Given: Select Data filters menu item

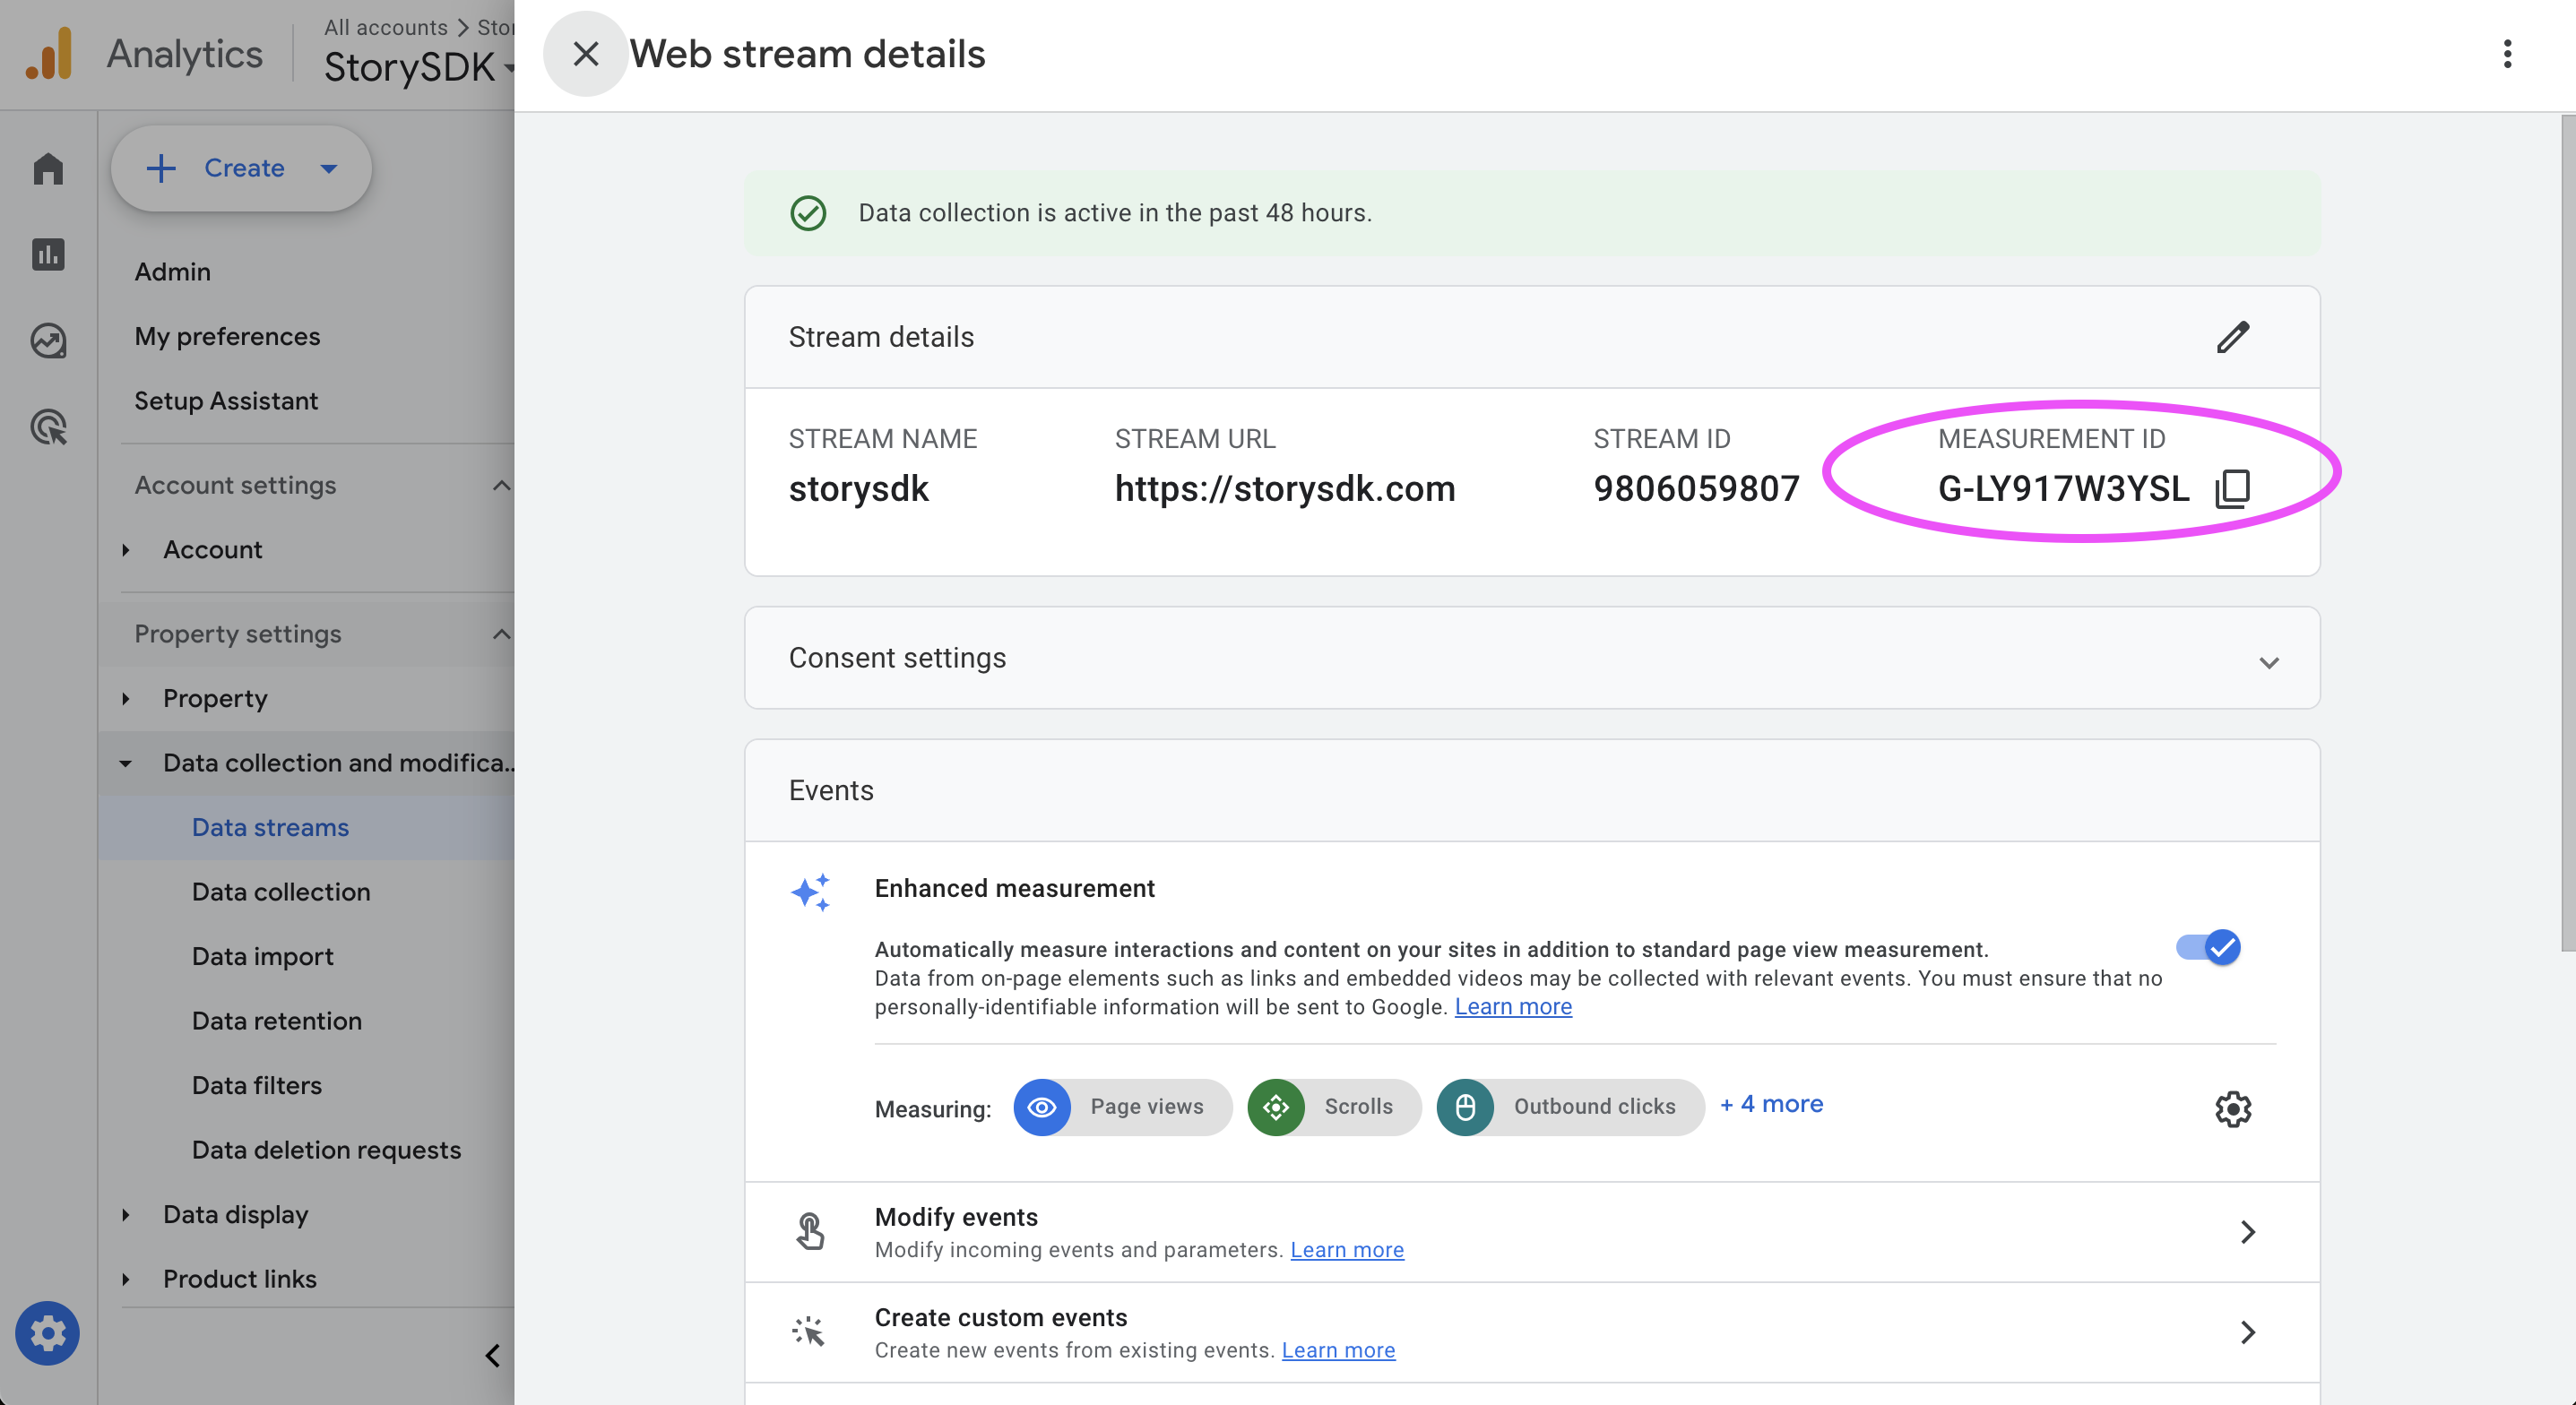Looking at the screenshot, I should click(257, 1085).
